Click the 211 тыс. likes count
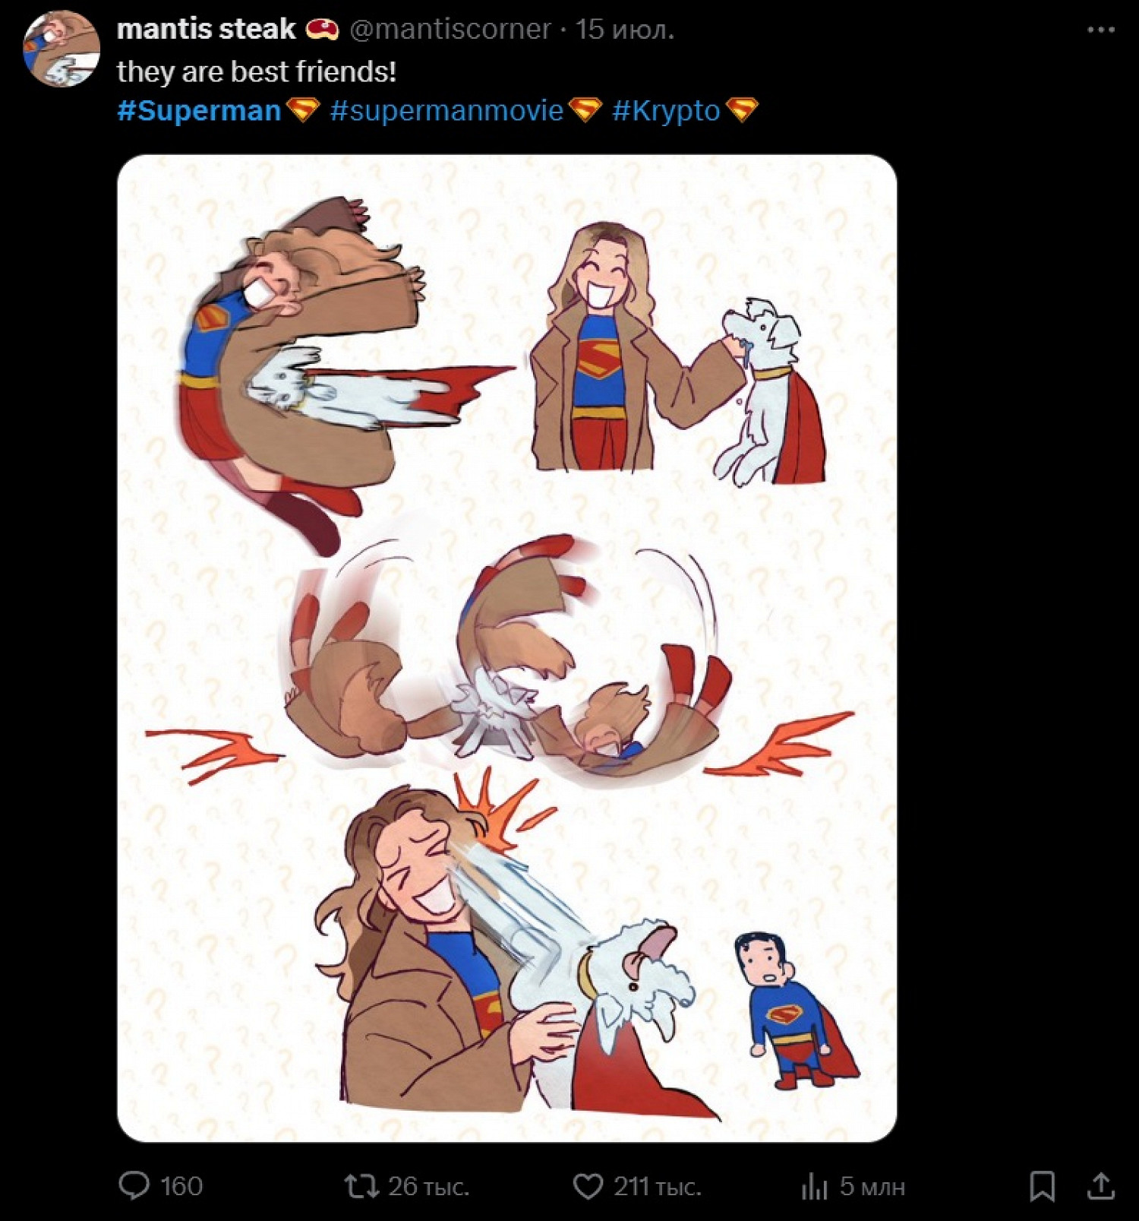The height and width of the screenshot is (1221, 1139). coord(658,1186)
